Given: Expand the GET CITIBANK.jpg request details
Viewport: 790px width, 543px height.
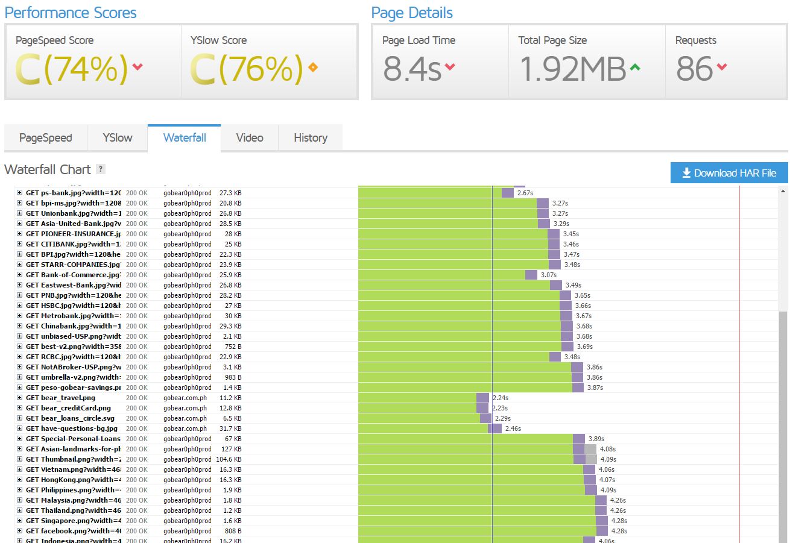Looking at the screenshot, I should (19, 244).
